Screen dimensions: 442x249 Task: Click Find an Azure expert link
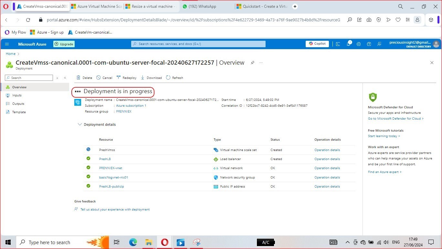pyautogui.click(x=384, y=172)
